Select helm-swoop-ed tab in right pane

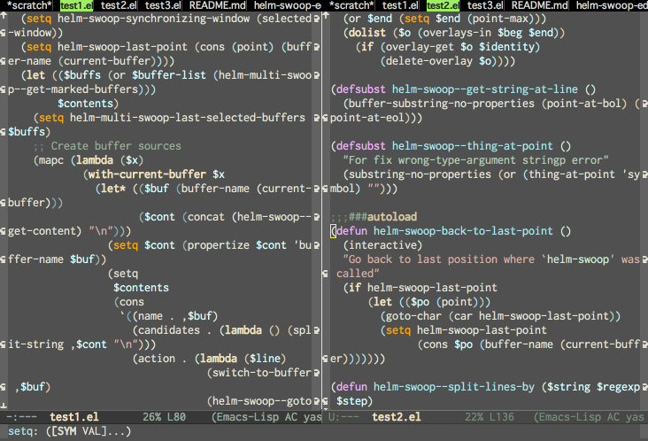[612, 6]
